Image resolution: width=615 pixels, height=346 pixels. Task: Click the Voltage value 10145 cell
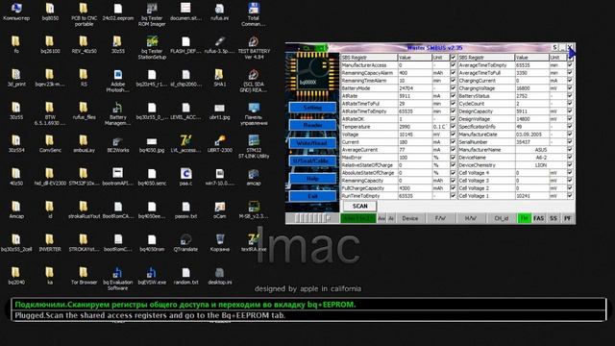(x=415, y=135)
